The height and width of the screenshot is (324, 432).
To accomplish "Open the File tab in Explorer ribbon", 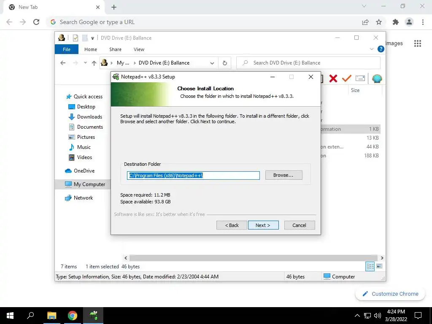I will coord(66,49).
